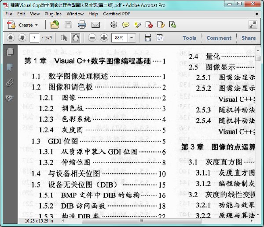The width and height of the screenshot is (264, 227).
Task: Click the horizontal scrollbar left arrow
Action: (x=63, y=221)
